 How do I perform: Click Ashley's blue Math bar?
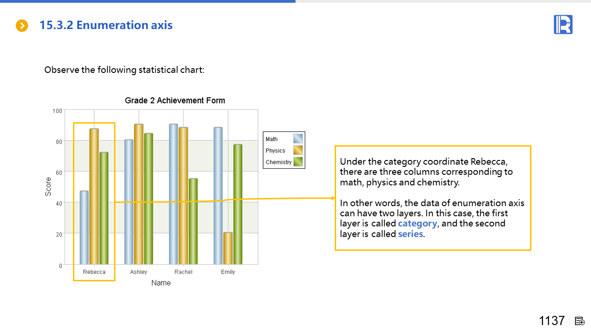click(129, 202)
